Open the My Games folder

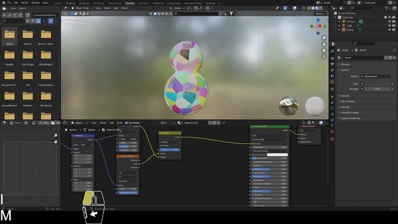pyautogui.click(x=46, y=98)
